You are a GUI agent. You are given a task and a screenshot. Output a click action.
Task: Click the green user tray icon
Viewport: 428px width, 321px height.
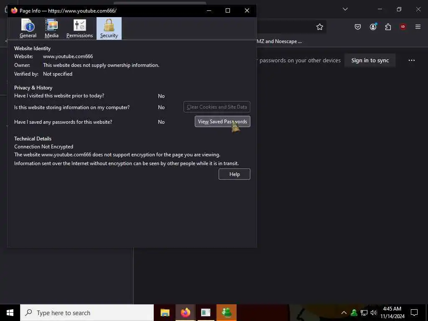354,313
